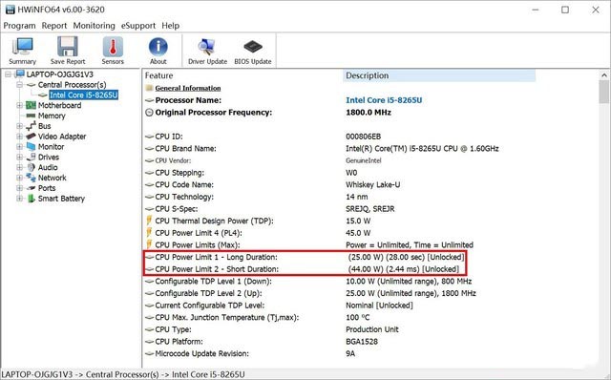Click the BGA1528 platform value
The image size is (611, 380).
(362, 342)
